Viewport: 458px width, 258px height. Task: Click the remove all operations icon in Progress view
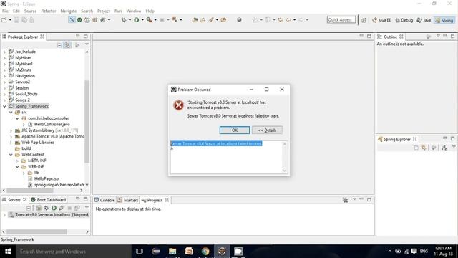point(345,200)
